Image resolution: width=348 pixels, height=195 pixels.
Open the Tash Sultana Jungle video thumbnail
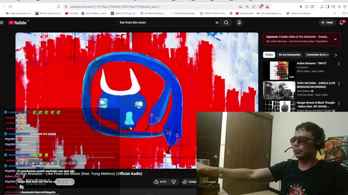[279, 90]
